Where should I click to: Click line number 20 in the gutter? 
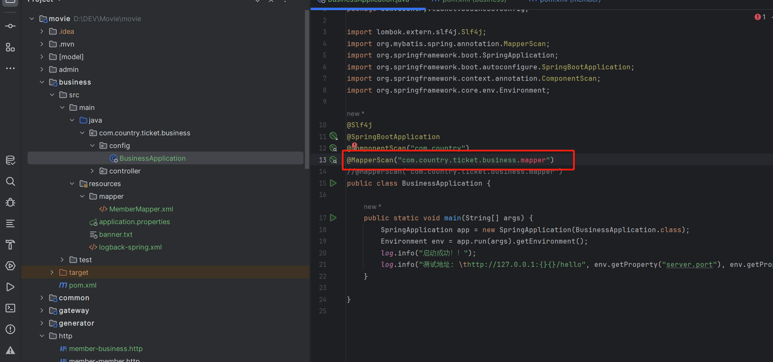click(323, 253)
